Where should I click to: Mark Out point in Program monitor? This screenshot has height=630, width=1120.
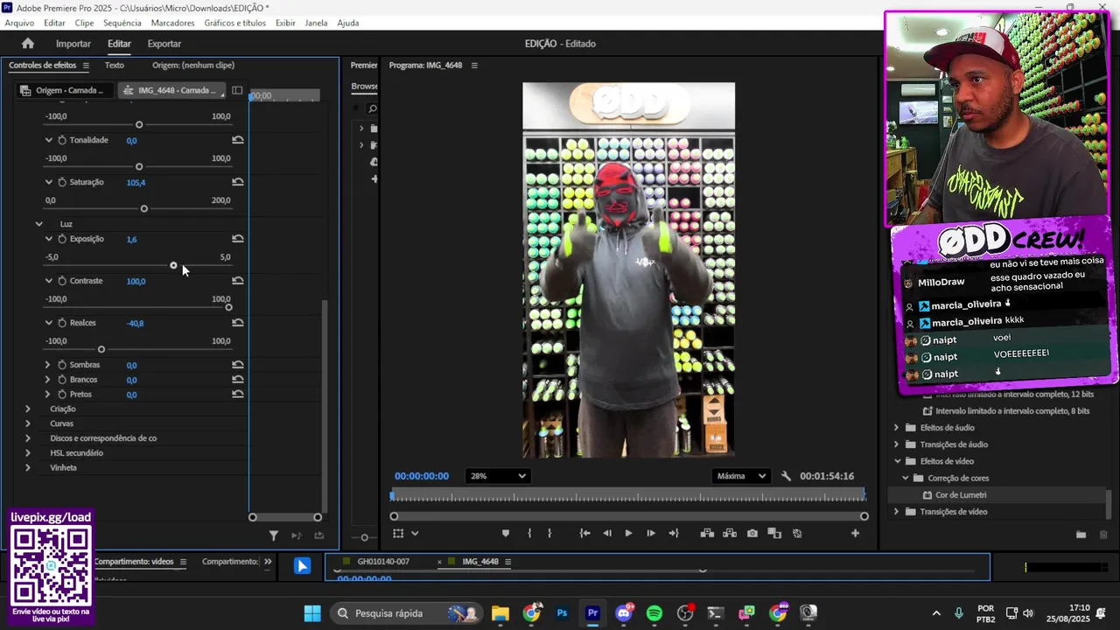(x=549, y=534)
